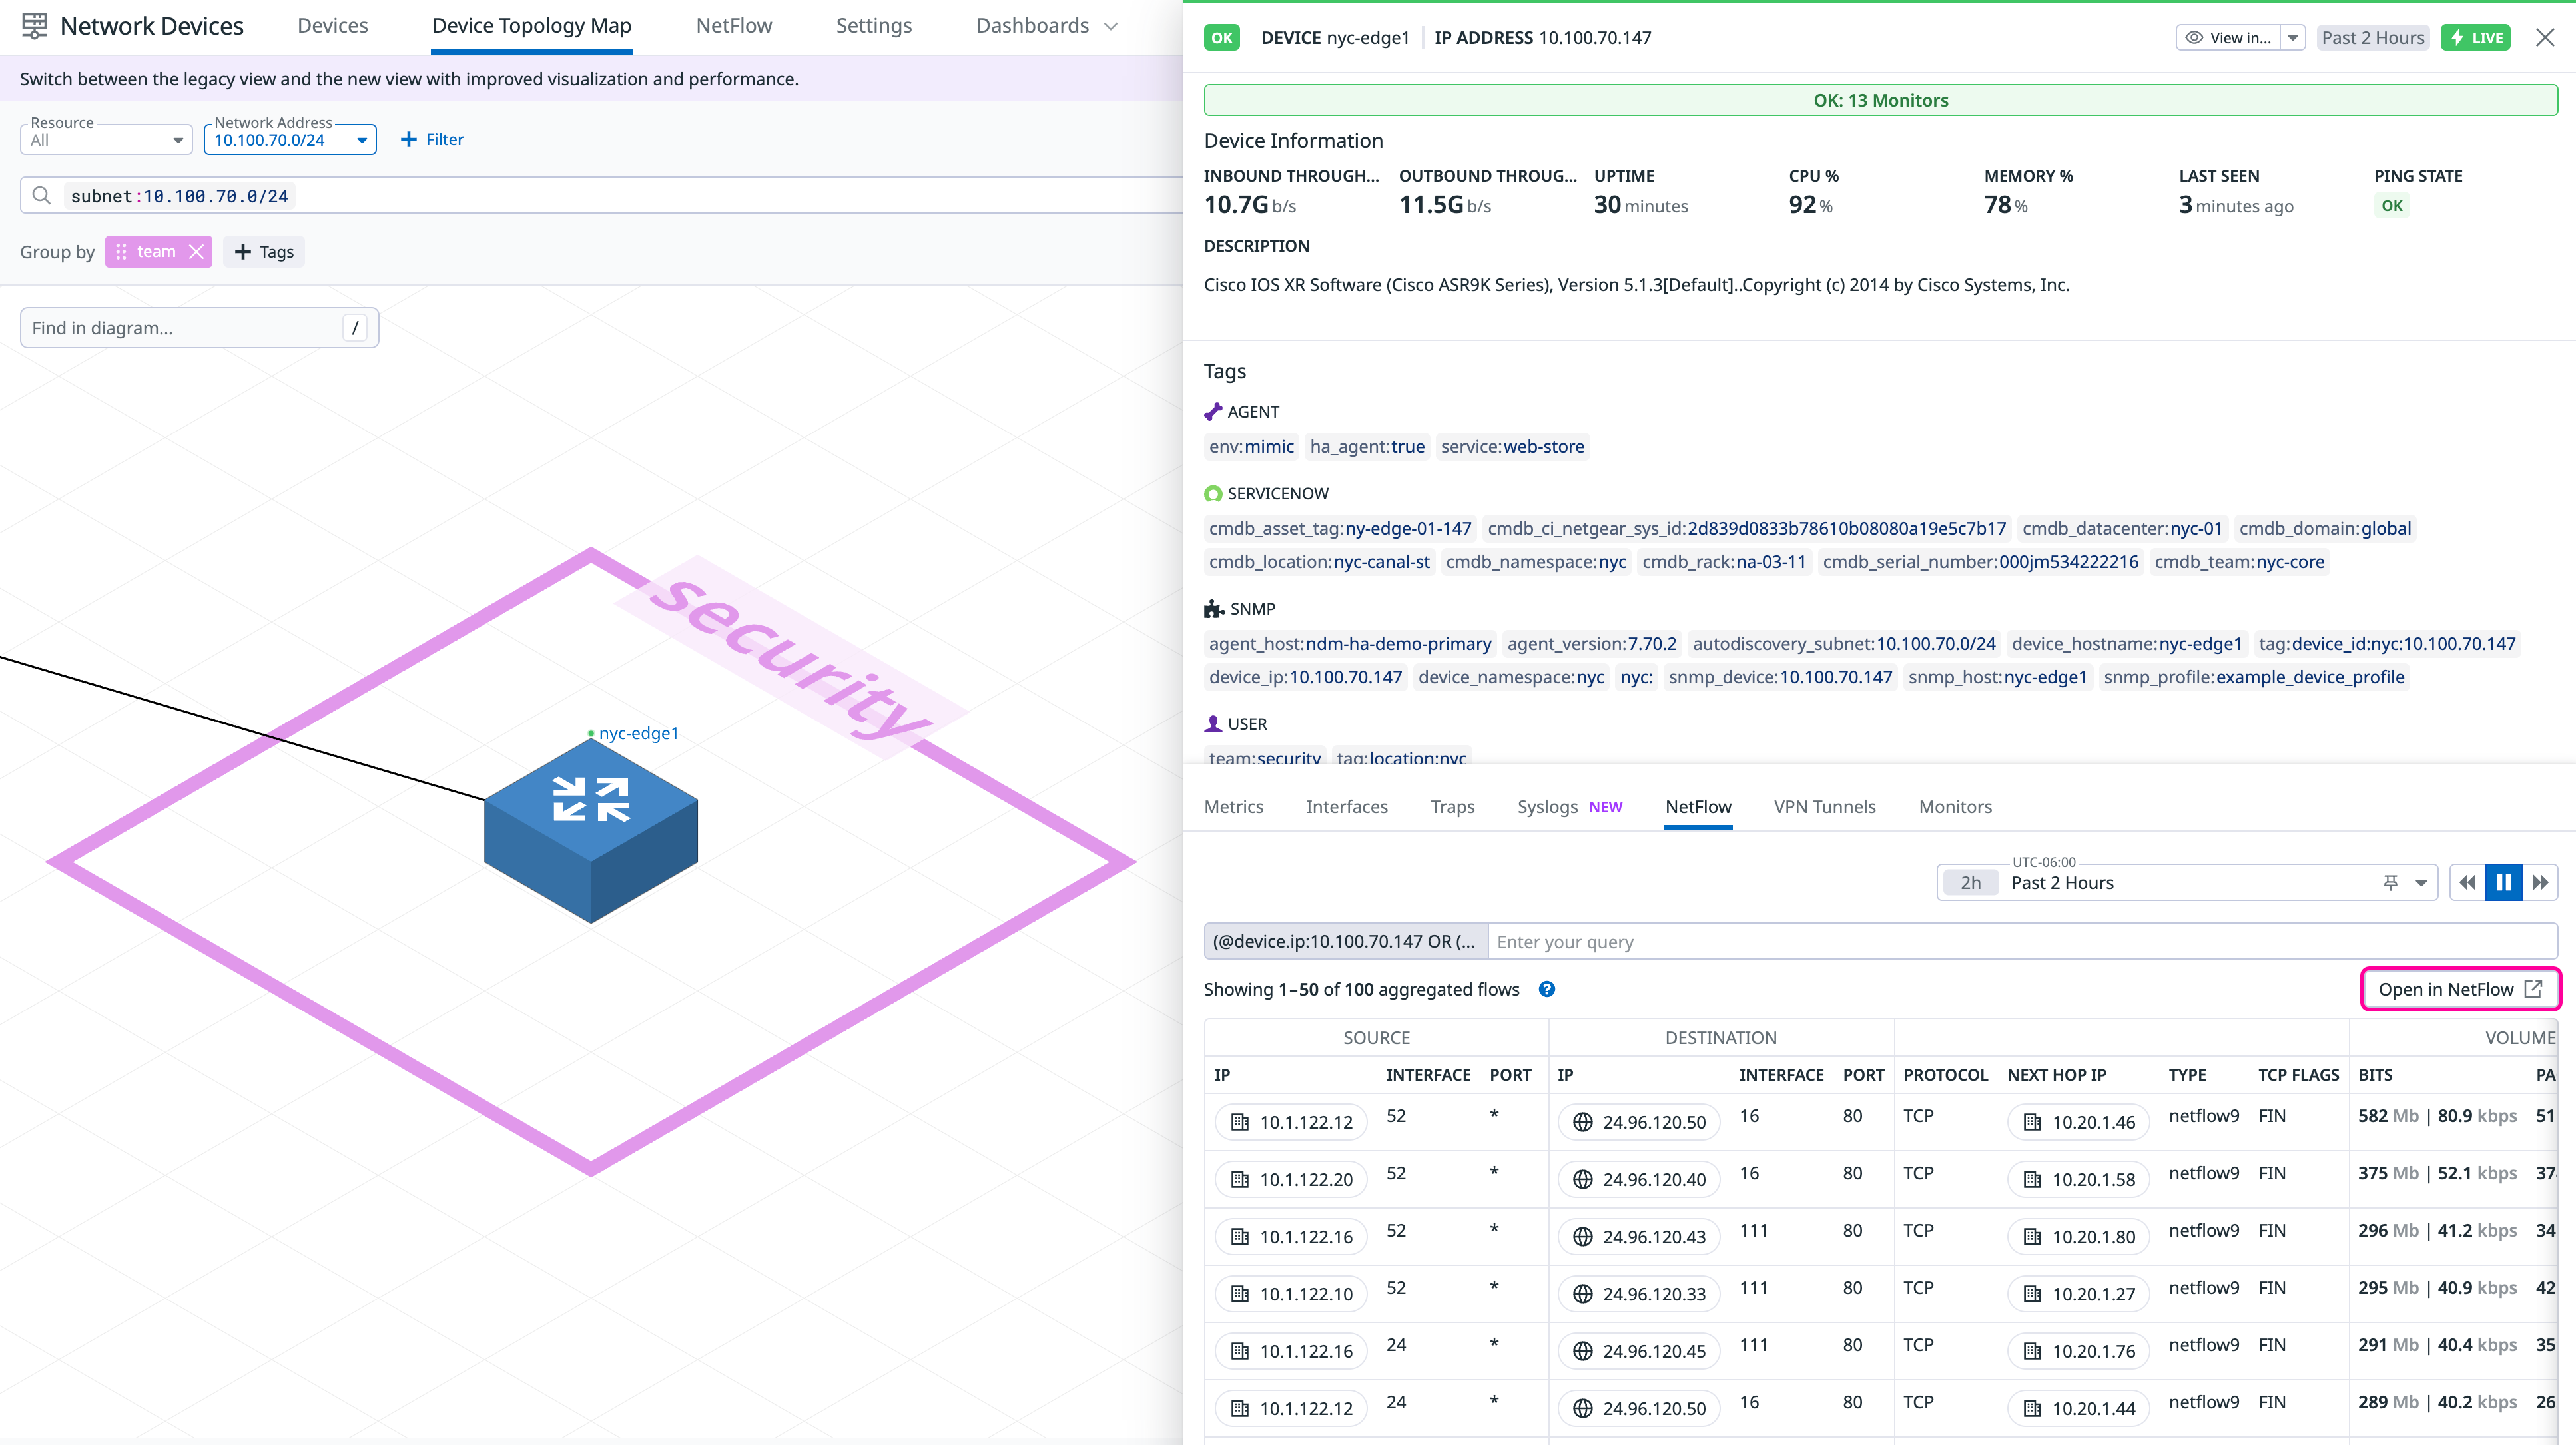Toggle the LIVE mode button
Image resolution: width=2576 pixels, height=1445 pixels.
(2476, 38)
